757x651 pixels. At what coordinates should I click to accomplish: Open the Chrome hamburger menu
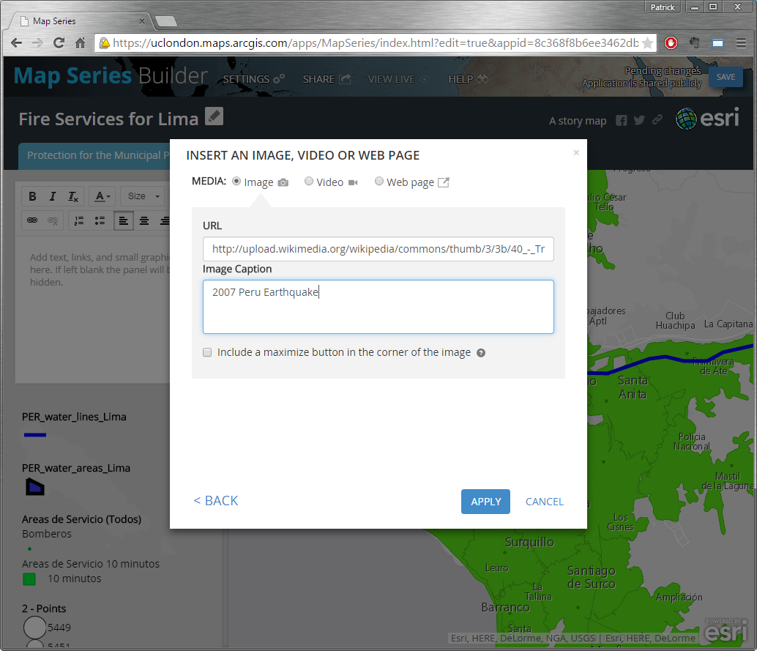click(742, 43)
